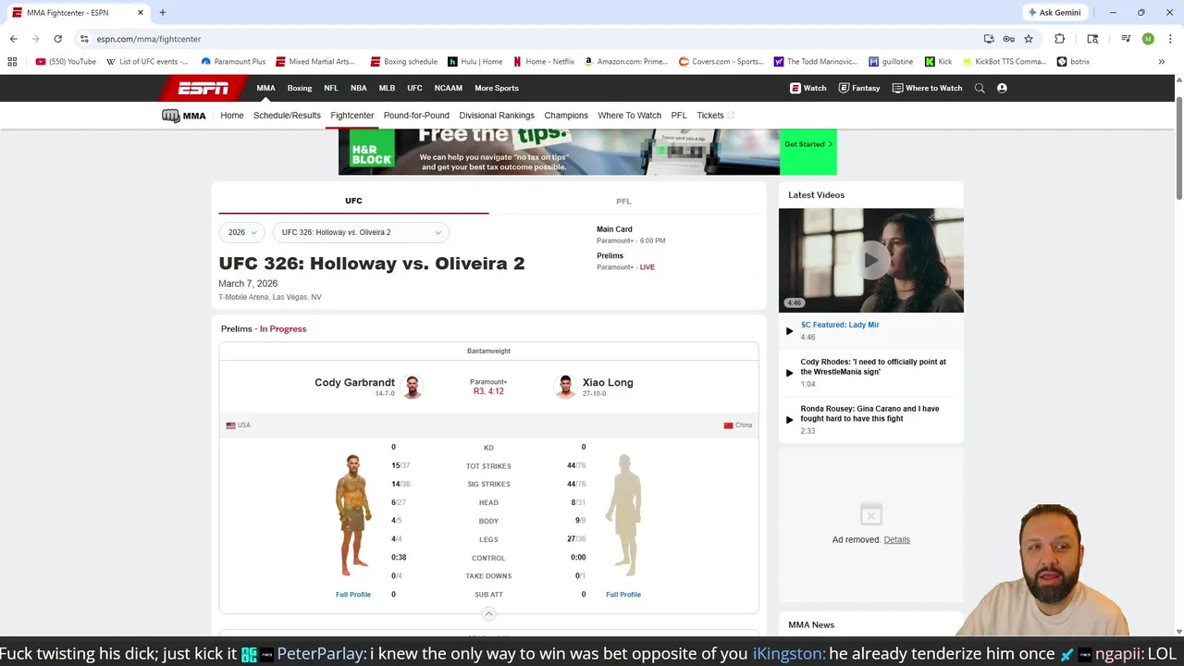Screen dimensions: 1184x666
Task: Click the ESPN logo
Action: [203, 89]
